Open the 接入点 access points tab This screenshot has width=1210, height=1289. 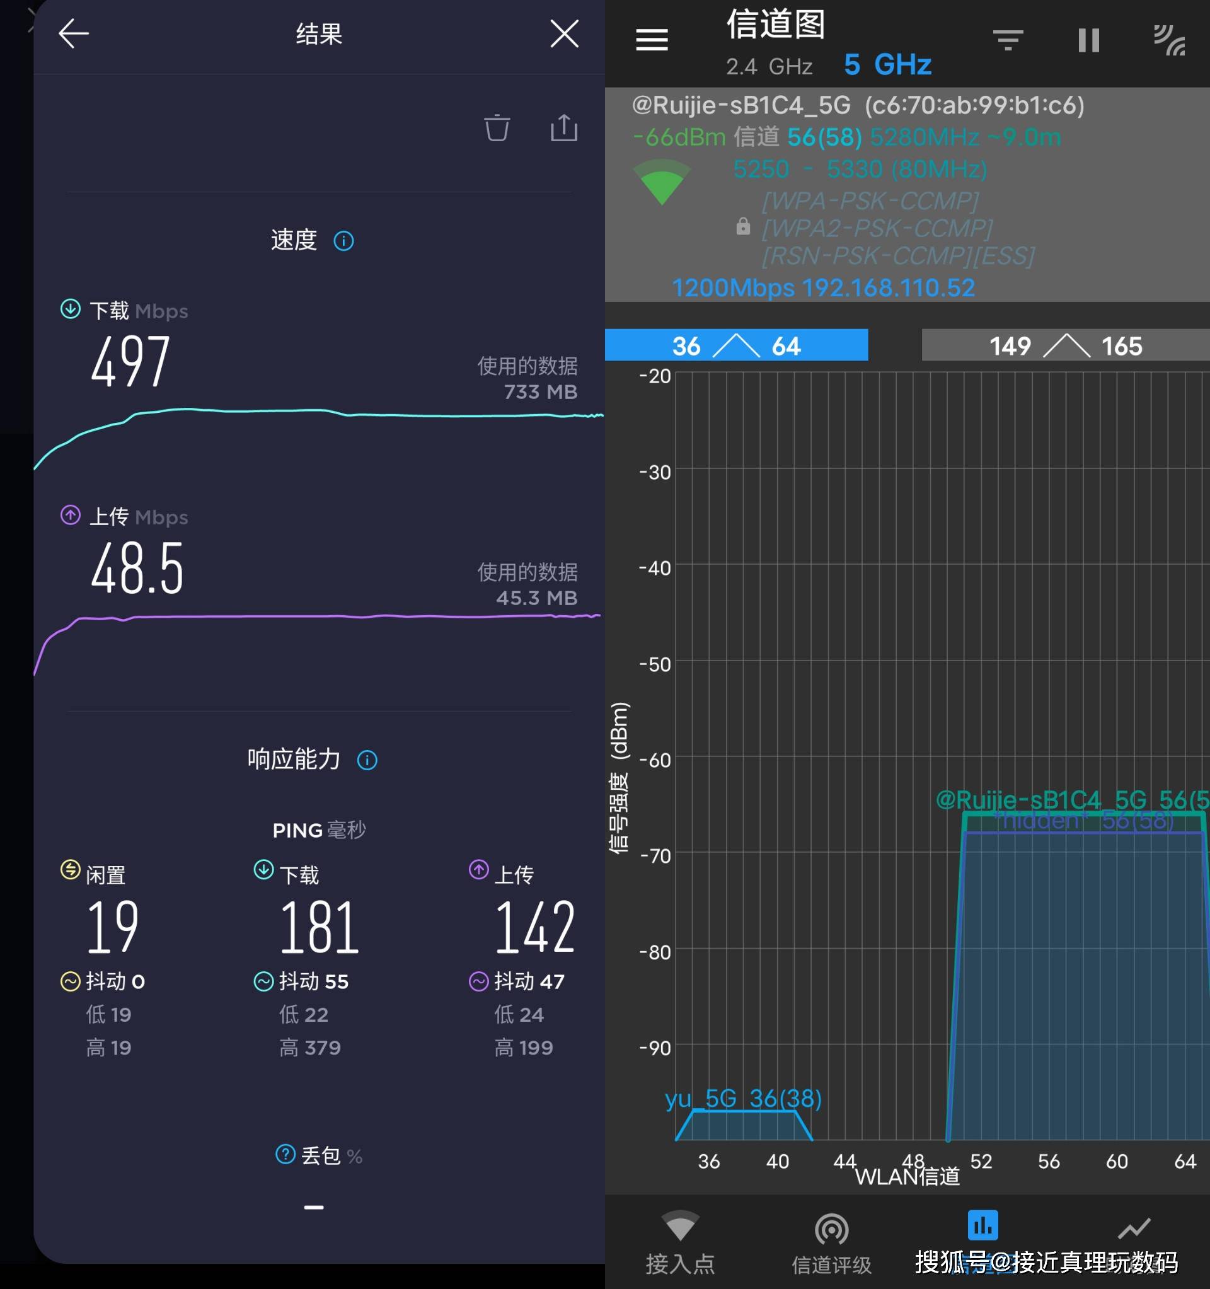coord(680,1242)
